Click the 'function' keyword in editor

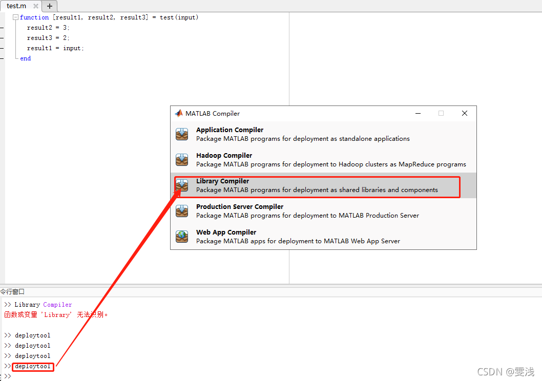click(34, 17)
